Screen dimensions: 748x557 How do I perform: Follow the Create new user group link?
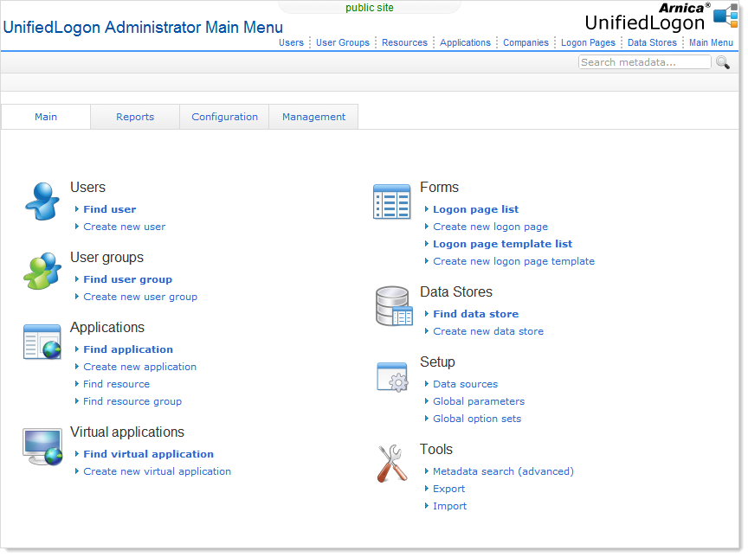coord(140,297)
